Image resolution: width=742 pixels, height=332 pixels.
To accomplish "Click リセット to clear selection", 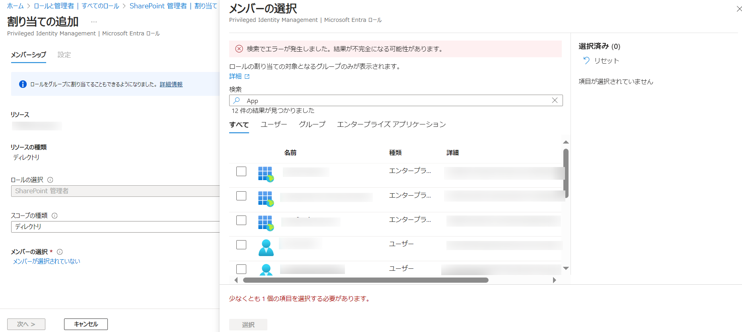I will [607, 61].
